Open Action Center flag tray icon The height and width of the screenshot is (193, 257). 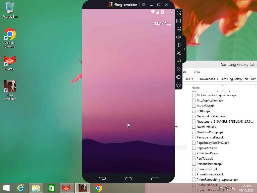(x=221, y=188)
